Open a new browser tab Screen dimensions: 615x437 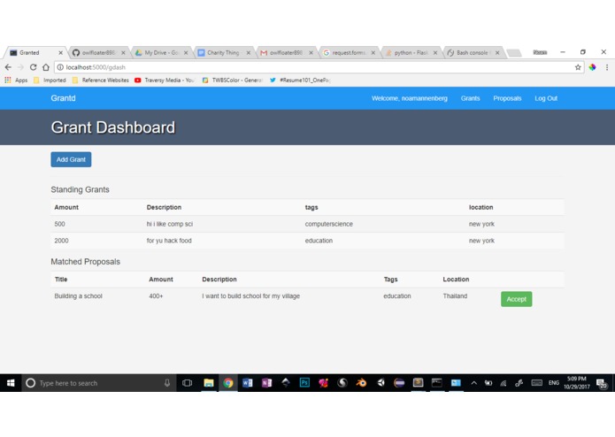[x=514, y=53]
